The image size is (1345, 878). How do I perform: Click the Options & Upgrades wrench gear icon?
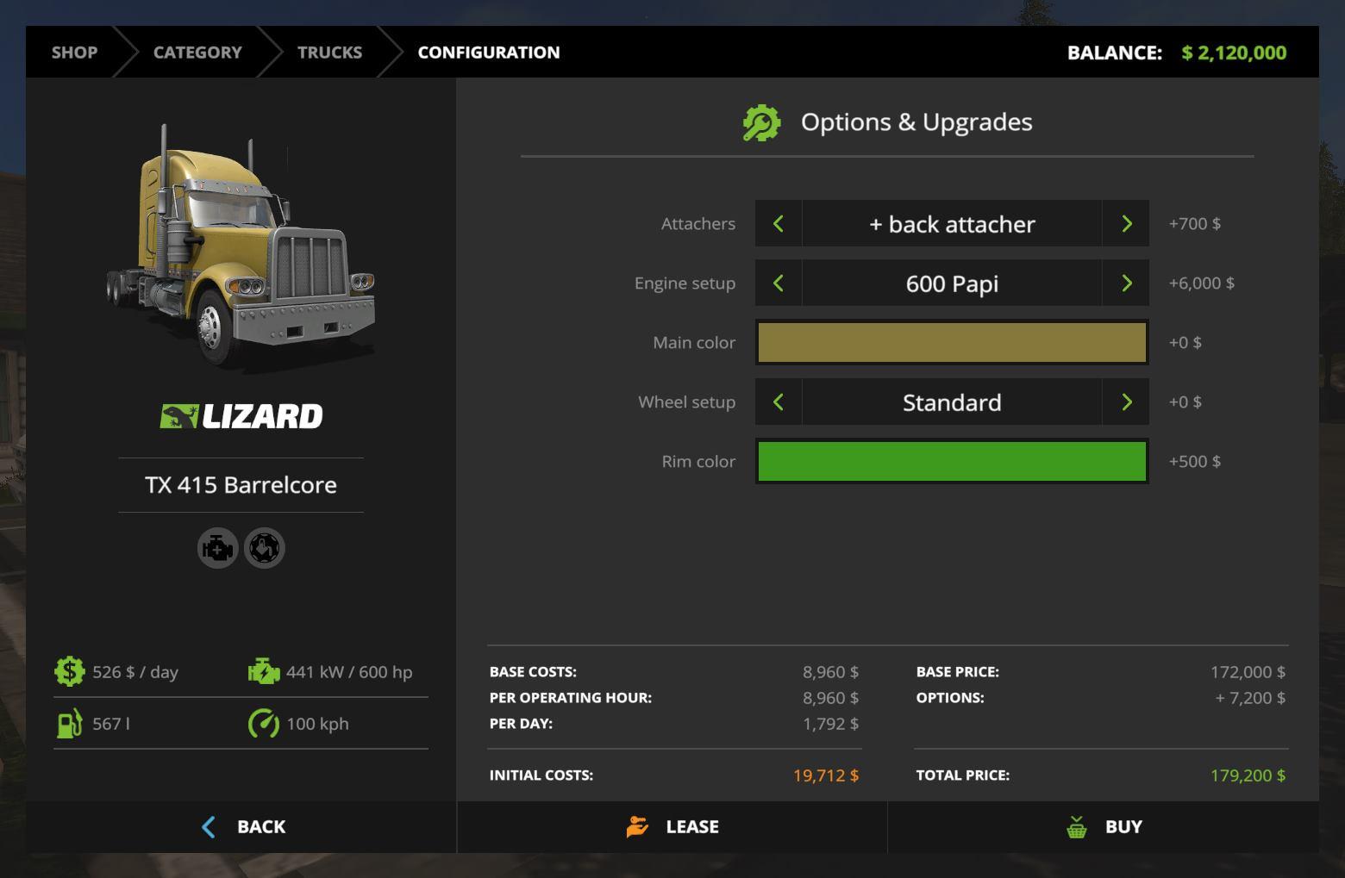[x=761, y=122]
